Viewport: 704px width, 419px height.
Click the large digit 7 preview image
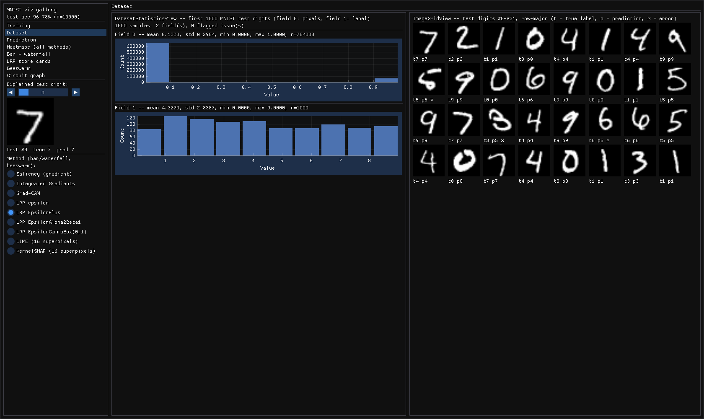click(30, 122)
